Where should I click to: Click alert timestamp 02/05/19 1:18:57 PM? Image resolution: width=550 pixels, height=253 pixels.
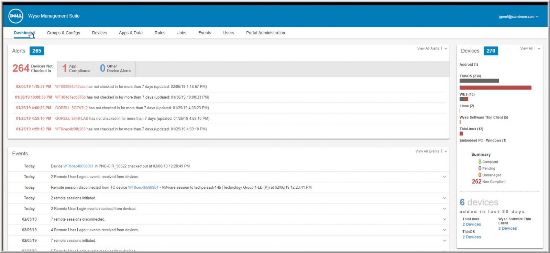tap(34, 87)
